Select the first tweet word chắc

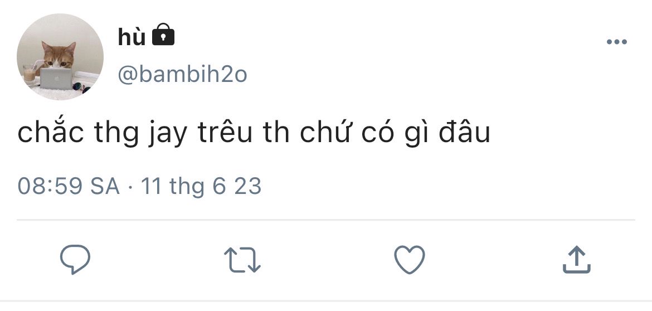click(51, 132)
